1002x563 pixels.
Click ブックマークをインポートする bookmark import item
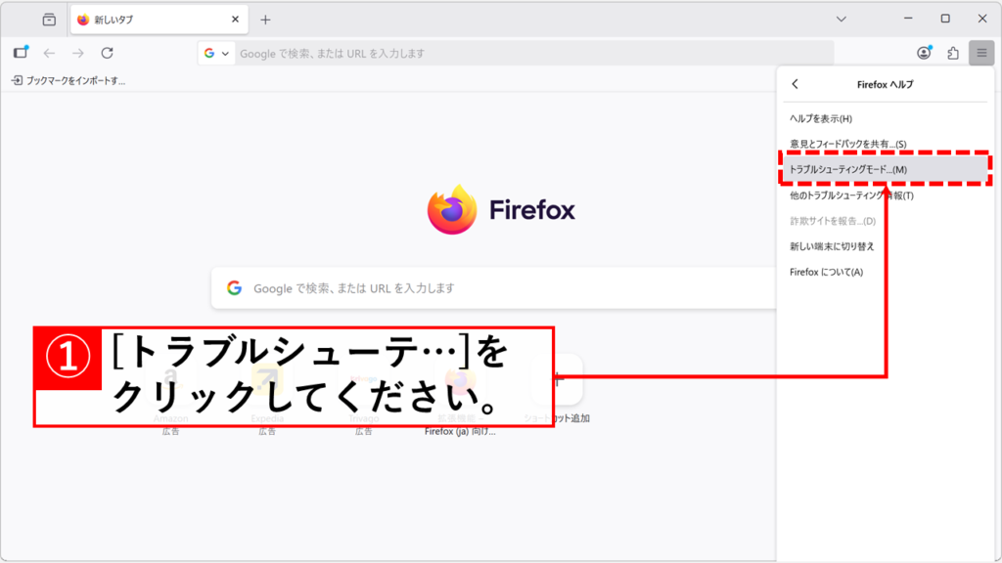click(68, 81)
